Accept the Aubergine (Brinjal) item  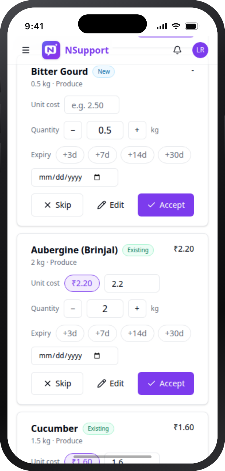tap(166, 383)
